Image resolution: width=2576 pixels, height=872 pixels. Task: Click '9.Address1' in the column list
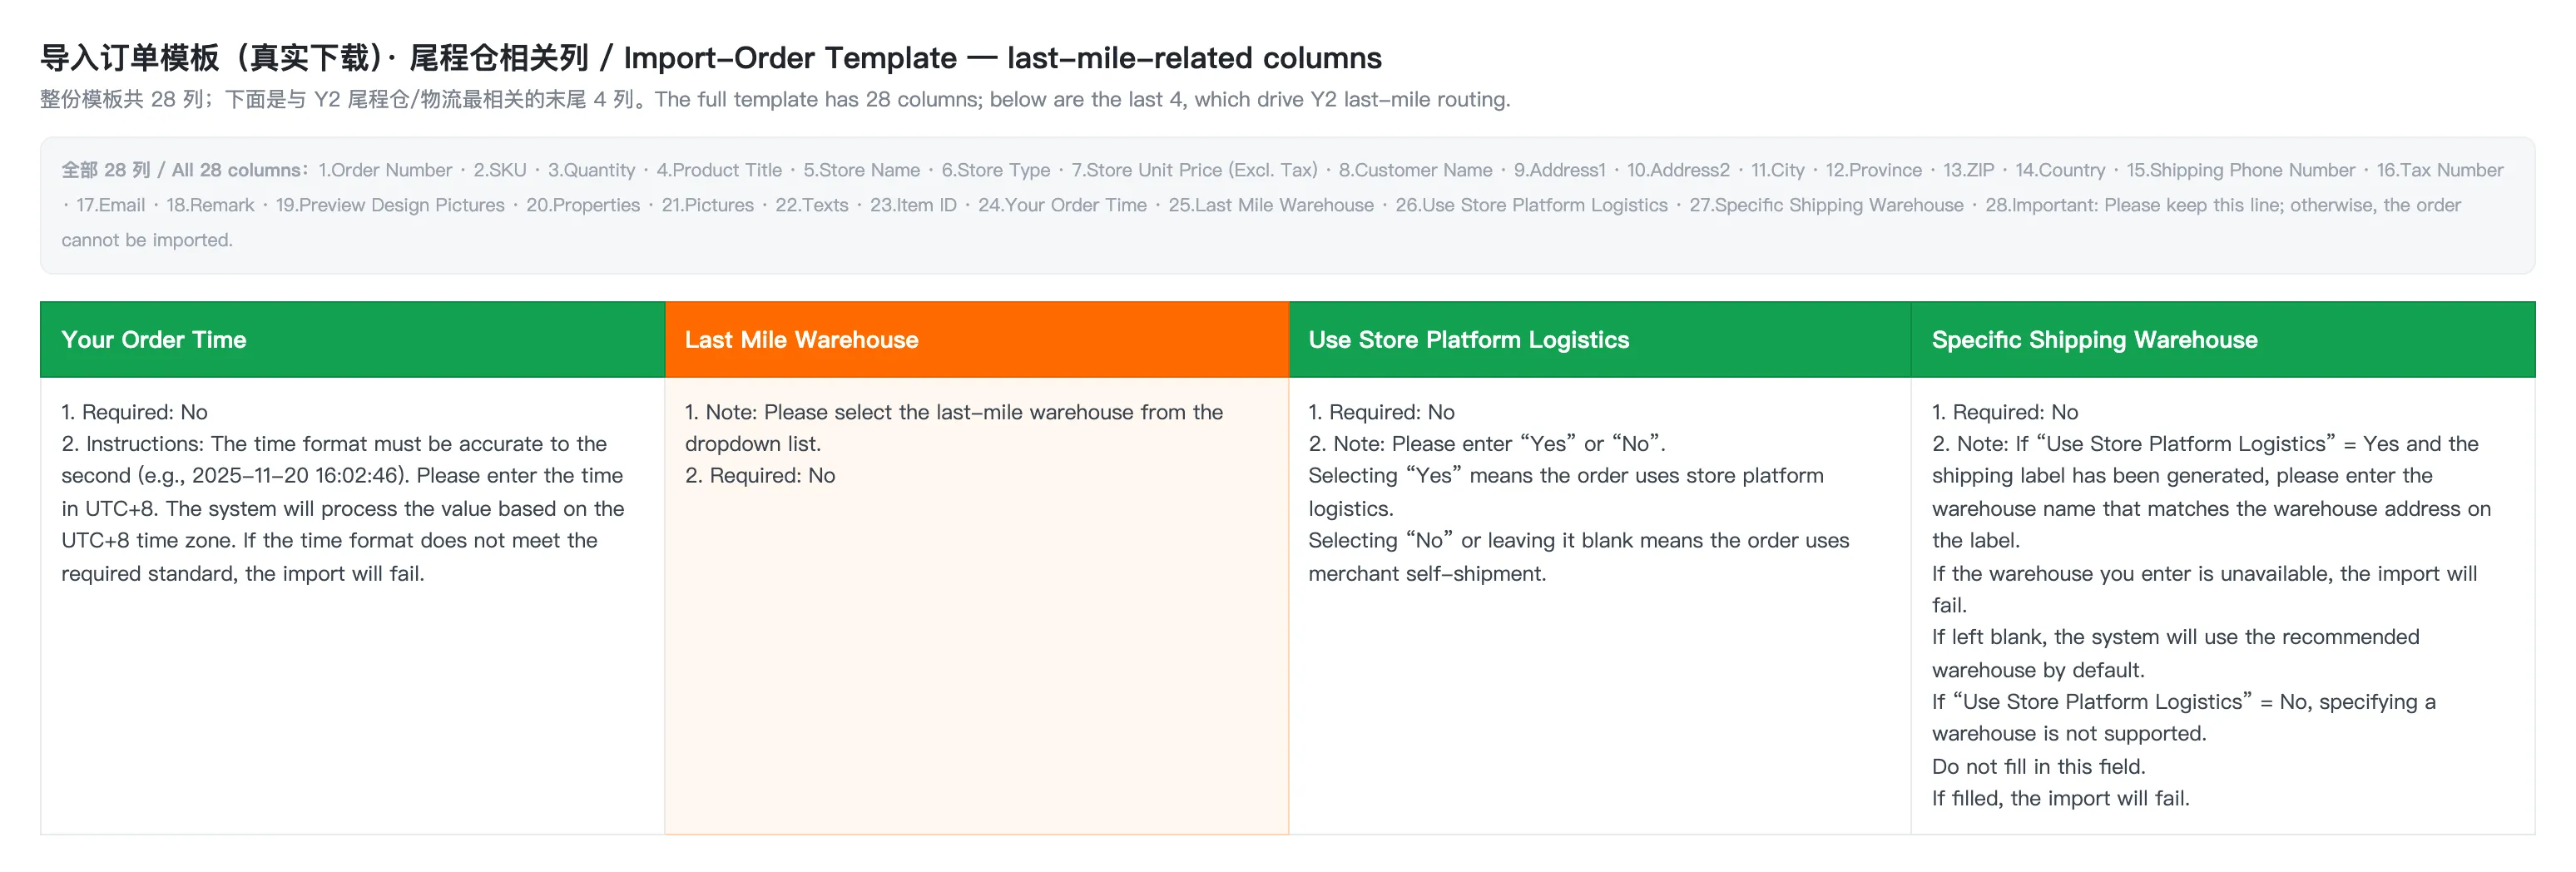point(1560,170)
